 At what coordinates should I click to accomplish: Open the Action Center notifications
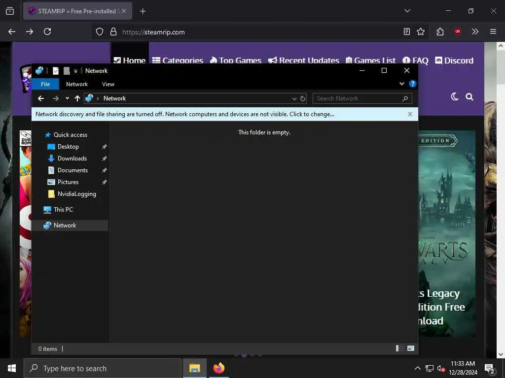coord(490,369)
